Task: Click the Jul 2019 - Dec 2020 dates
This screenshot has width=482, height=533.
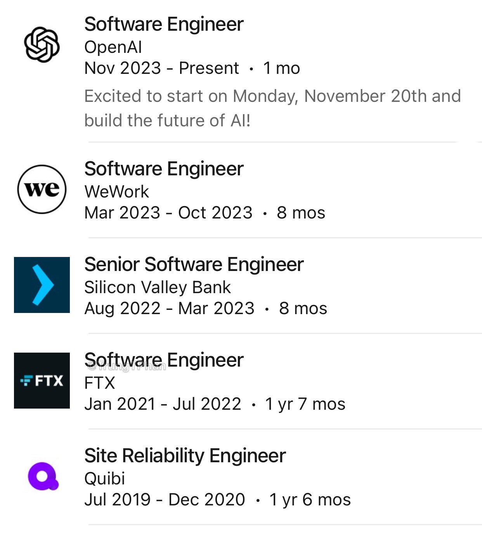Action: point(165,500)
